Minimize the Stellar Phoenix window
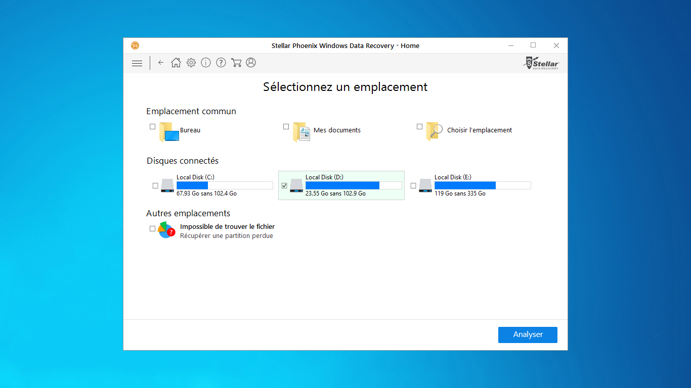 (510, 45)
